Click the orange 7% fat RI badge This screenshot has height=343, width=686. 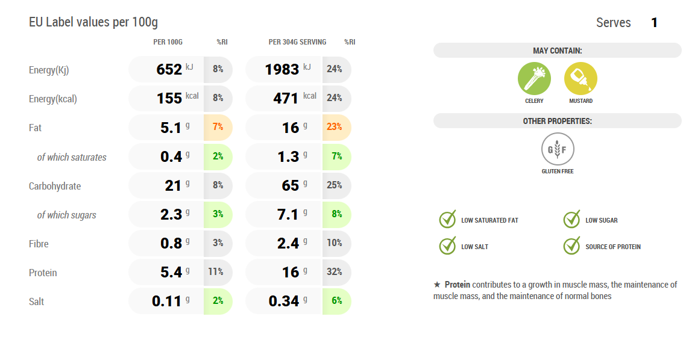(x=218, y=127)
